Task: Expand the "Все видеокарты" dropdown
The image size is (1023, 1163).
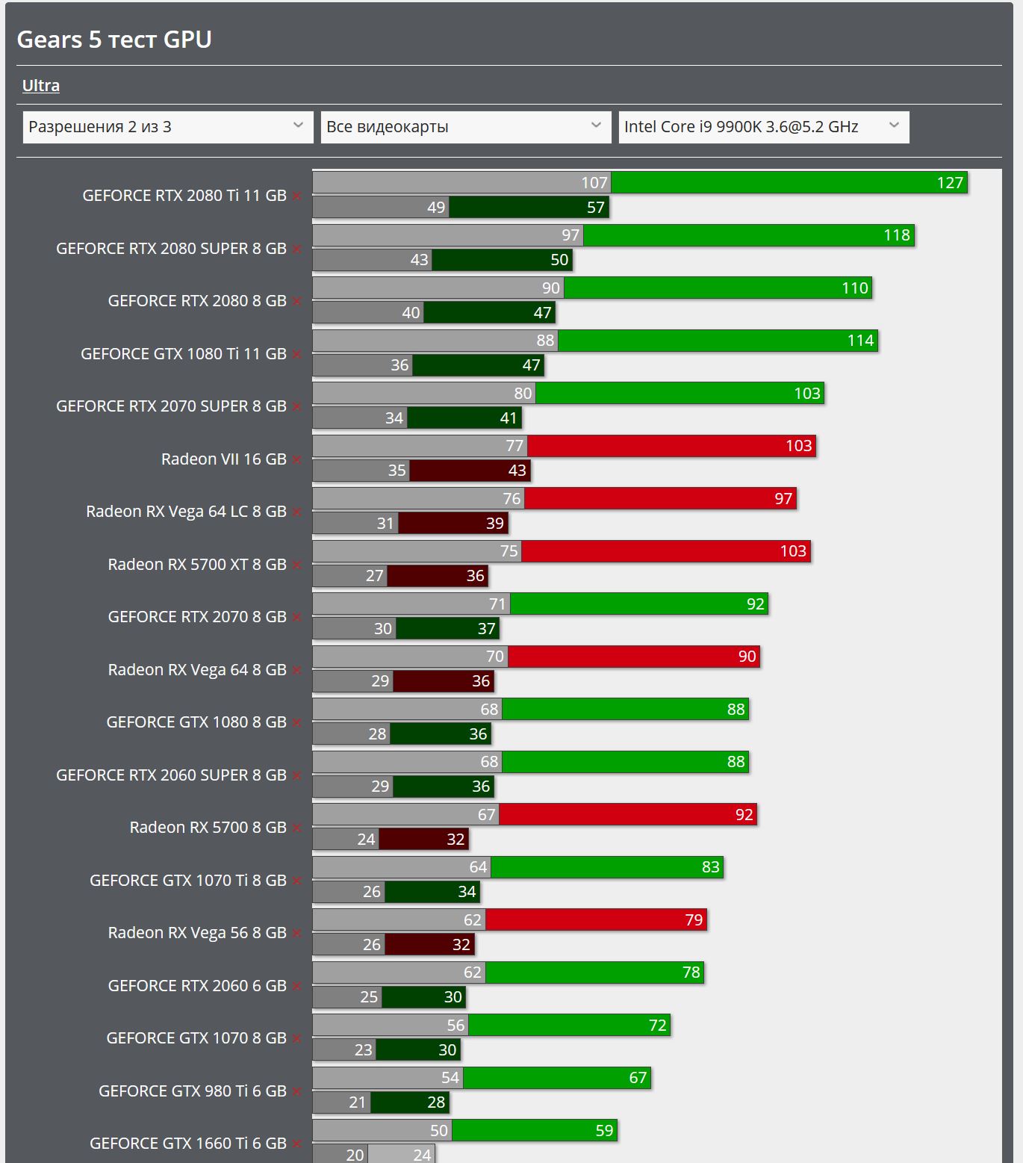Action: click(465, 127)
